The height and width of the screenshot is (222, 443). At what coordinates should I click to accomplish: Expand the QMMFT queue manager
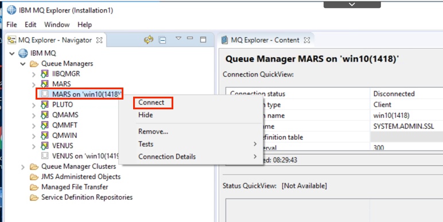pyautogui.click(x=34, y=125)
